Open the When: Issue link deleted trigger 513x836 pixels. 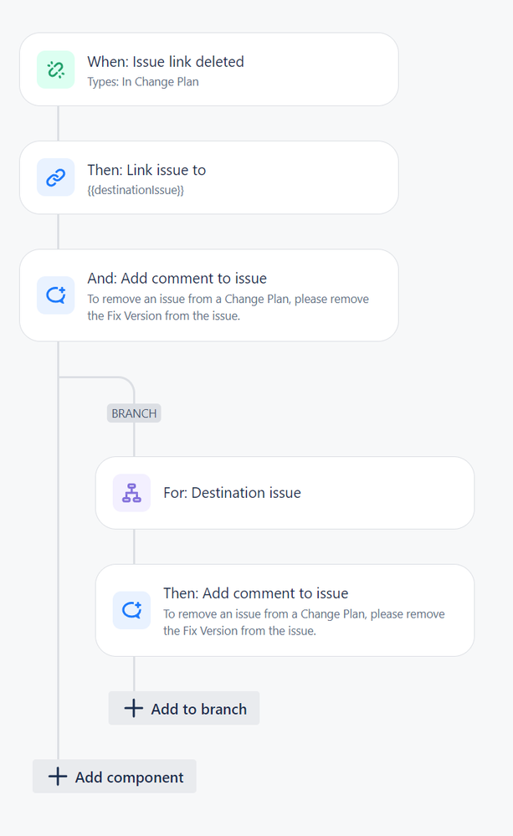pyautogui.click(x=209, y=69)
